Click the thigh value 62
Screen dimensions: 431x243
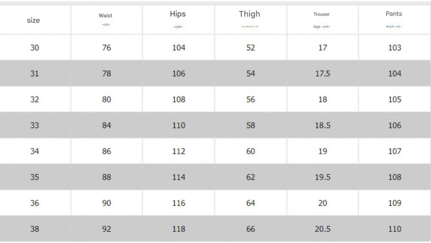click(x=250, y=177)
